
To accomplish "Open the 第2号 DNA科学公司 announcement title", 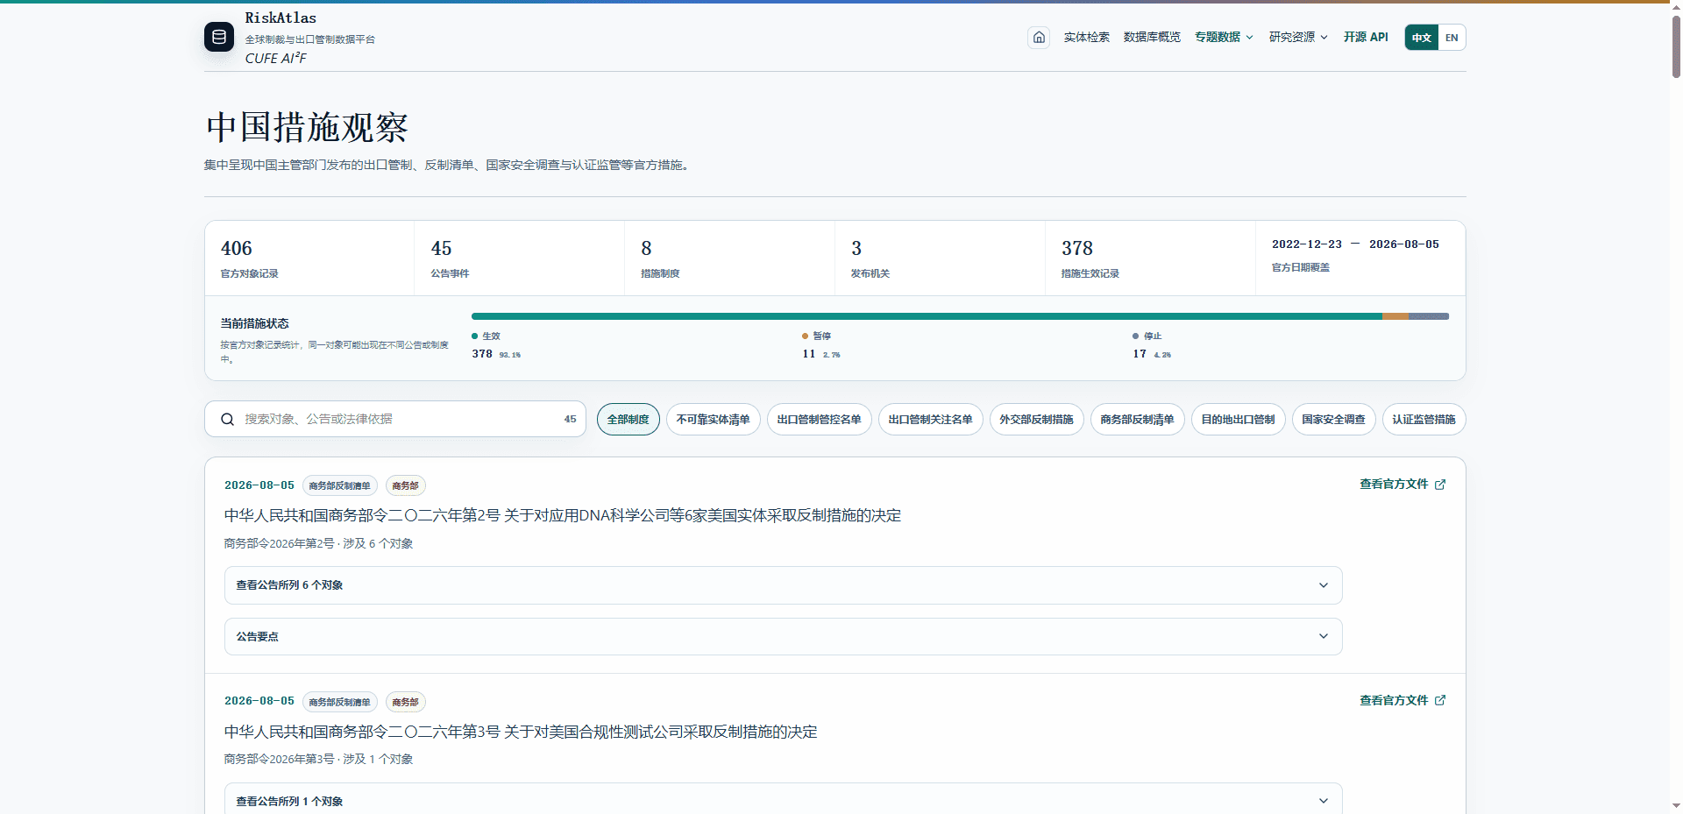I will pyautogui.click(x=563, y=515).
